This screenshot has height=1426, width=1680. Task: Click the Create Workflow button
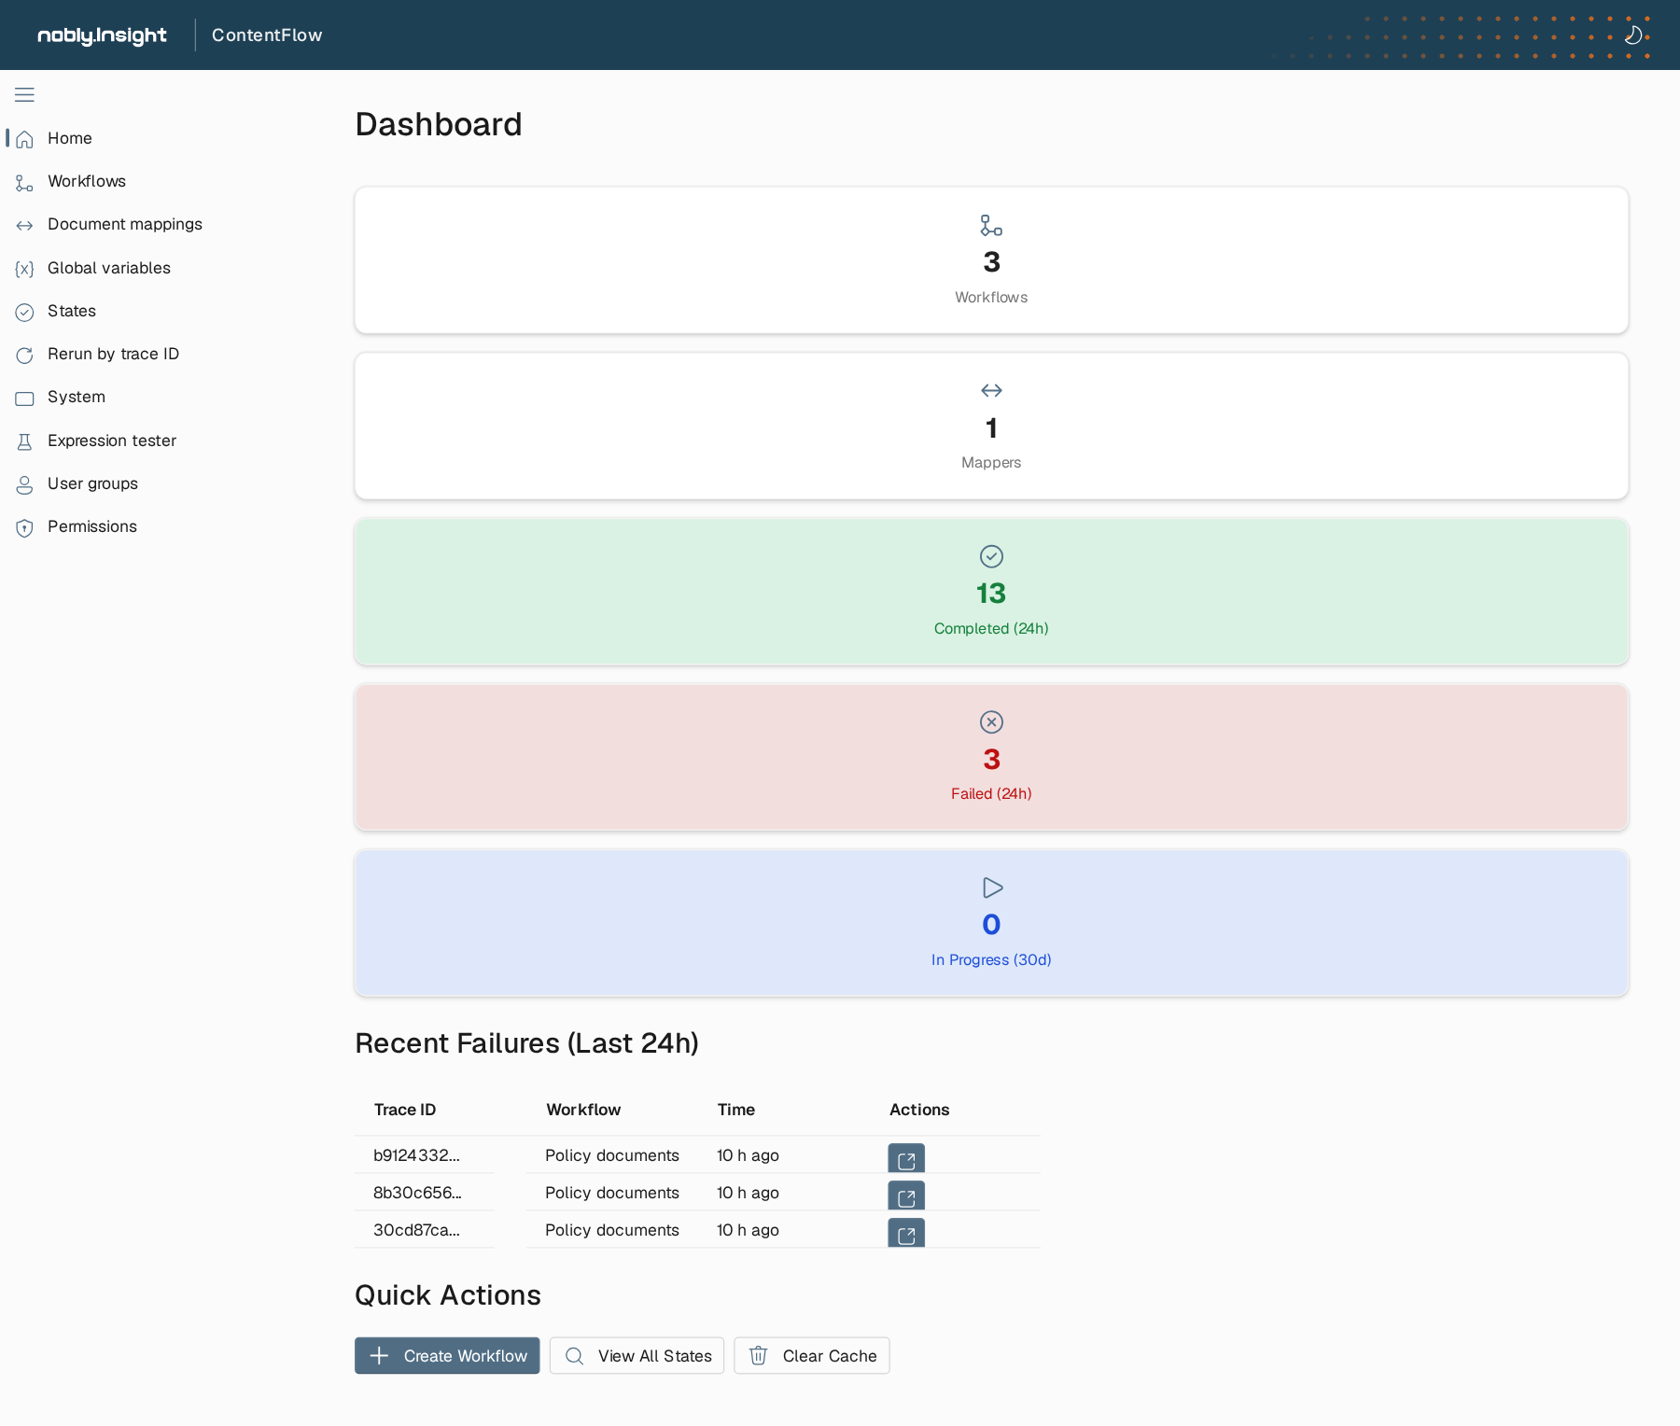pyautogui.click(x=447, y=1356)
